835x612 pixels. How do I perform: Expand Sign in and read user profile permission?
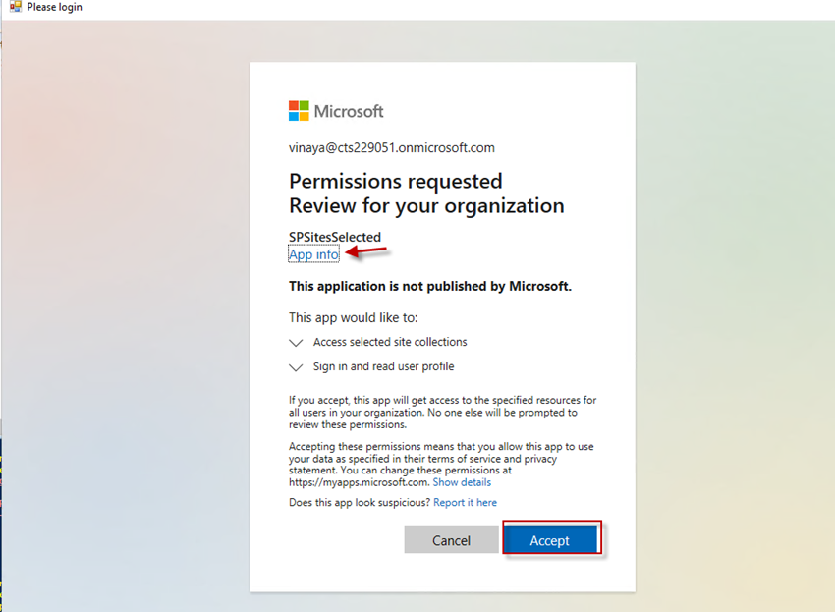pyautogui.click(x=296, y=367)
